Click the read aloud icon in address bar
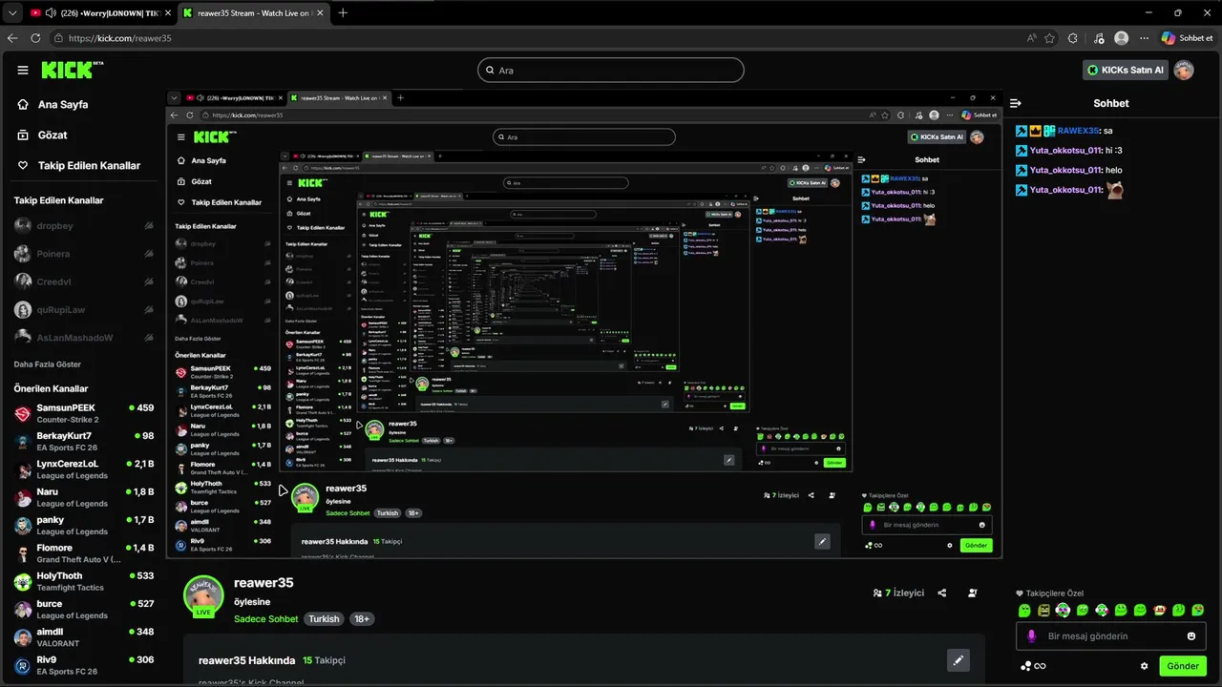This screenshot has height=687, width=1222. [x=1032, y=38]
